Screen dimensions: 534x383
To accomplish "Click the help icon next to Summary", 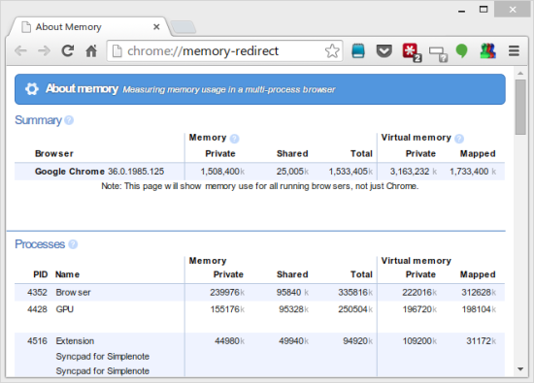I will coord(69,120).
